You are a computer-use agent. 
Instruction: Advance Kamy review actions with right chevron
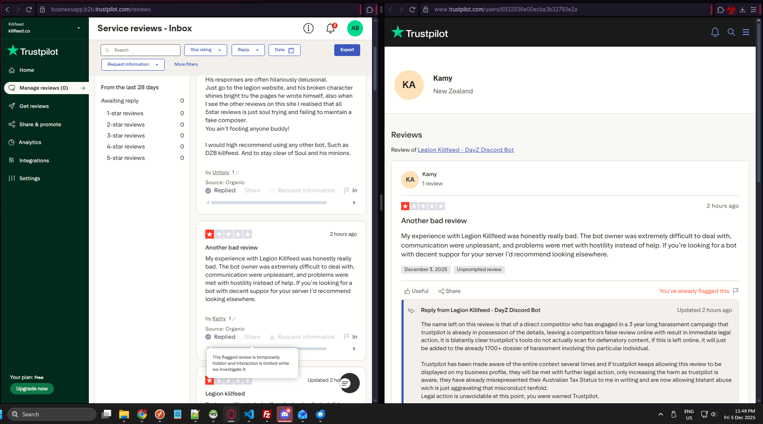coord(354,349)
